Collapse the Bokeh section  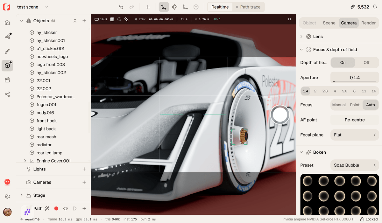point(301,152)
